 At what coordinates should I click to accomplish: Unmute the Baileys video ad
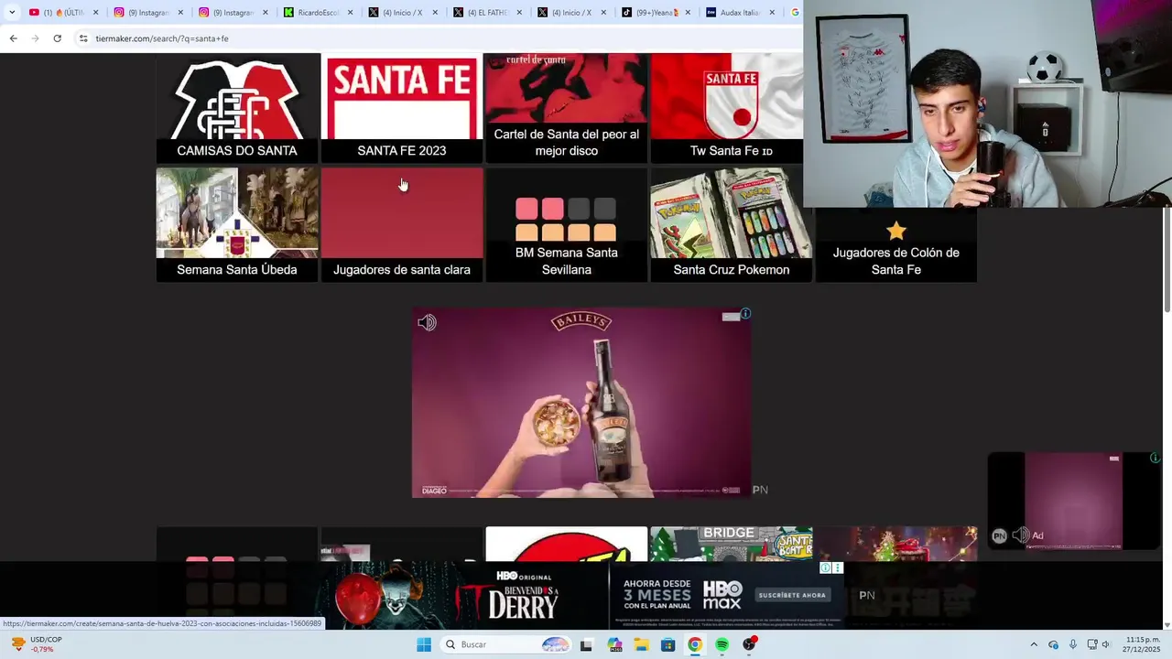pyautogui.click(x=427, y=322)
